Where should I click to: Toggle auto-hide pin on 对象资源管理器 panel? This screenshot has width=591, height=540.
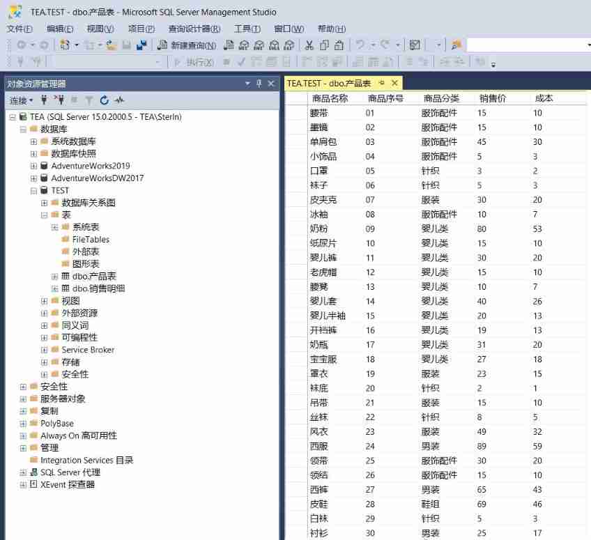[259, 84]
